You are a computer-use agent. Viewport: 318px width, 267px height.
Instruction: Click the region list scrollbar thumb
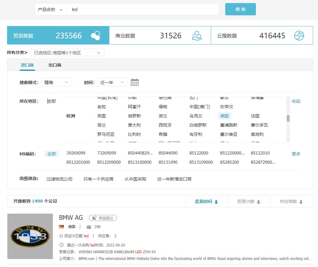pyautogui.click(x=288, y=118)
